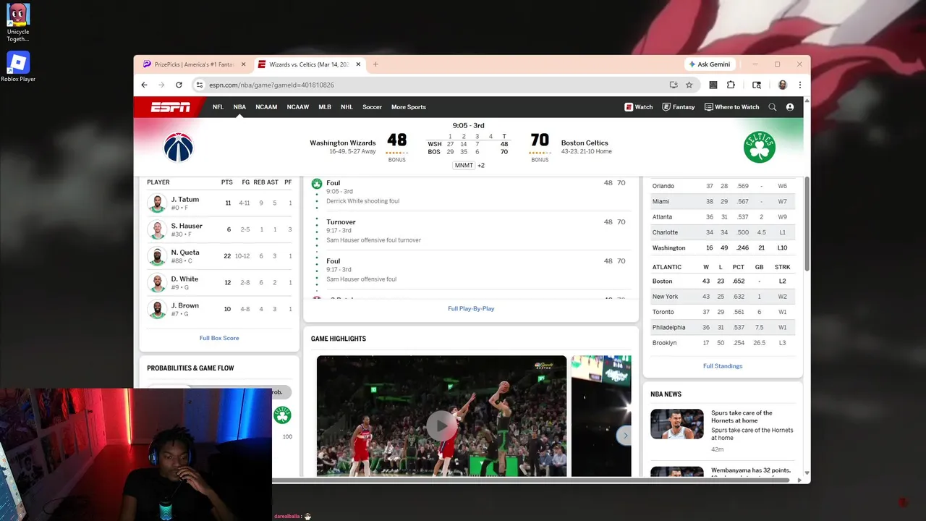Select the 'Derrick White shooting foul' play text

362,201
